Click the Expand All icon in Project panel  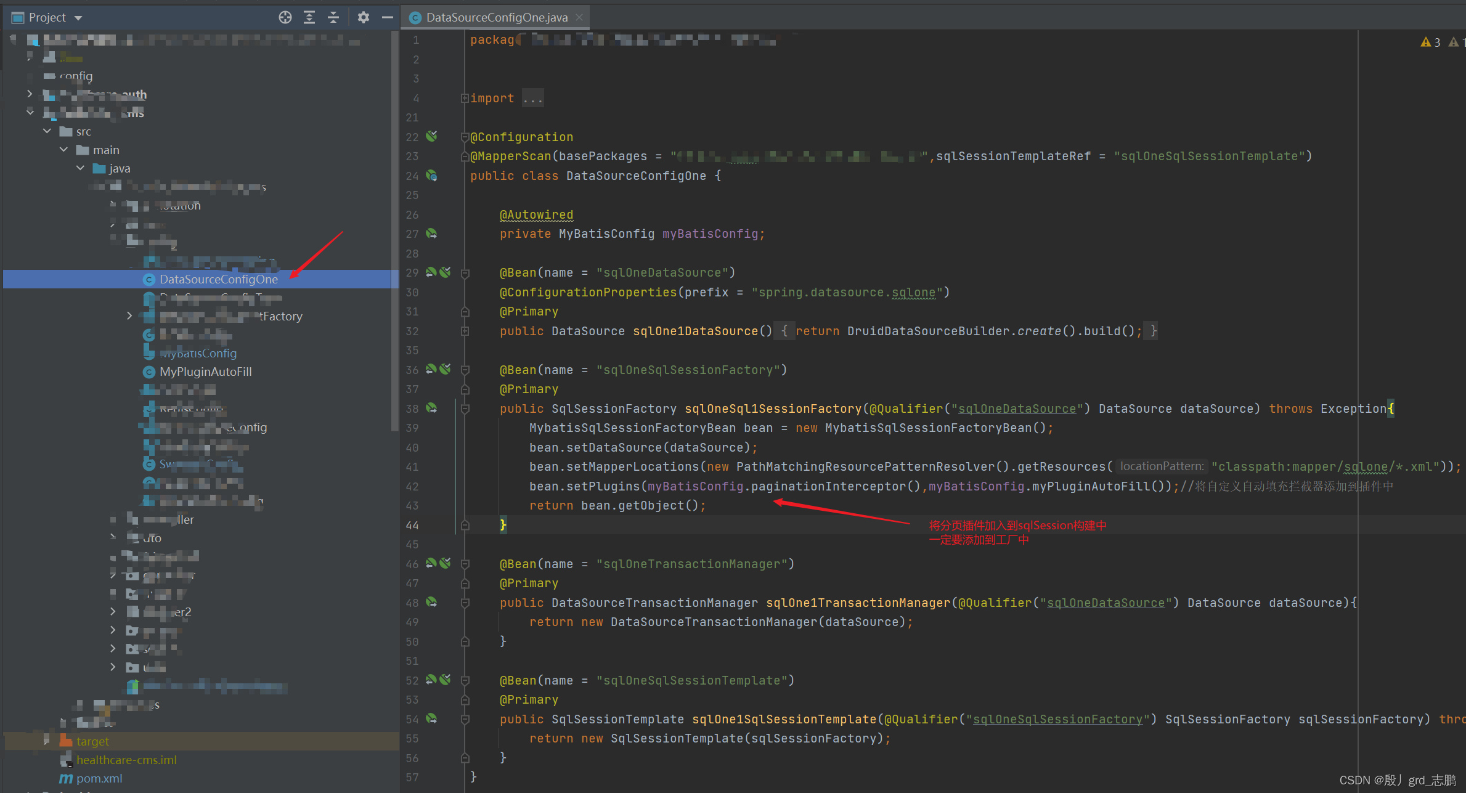[x=309, y=17]
